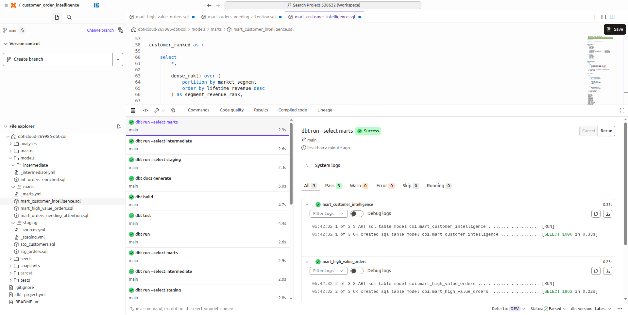Toggle the side panel layout icon
This screenshot has width=628, height=315.
coord(96,5)
